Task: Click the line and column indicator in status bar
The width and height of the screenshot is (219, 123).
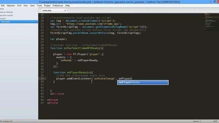Action: click(x=6, y=121)
